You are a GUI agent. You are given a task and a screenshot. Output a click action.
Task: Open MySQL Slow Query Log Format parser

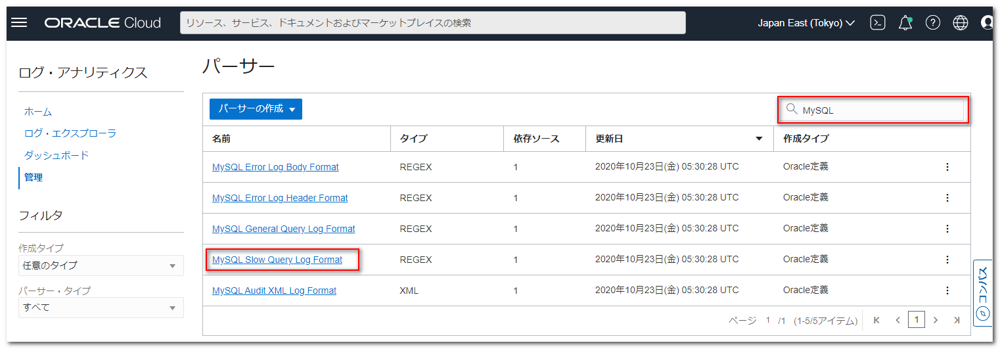point(277,260)
